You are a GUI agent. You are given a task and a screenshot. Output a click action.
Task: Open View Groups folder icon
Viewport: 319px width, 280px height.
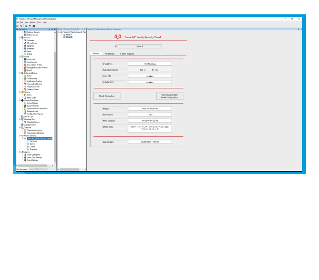pyautogui.click(x=25, y=62)
